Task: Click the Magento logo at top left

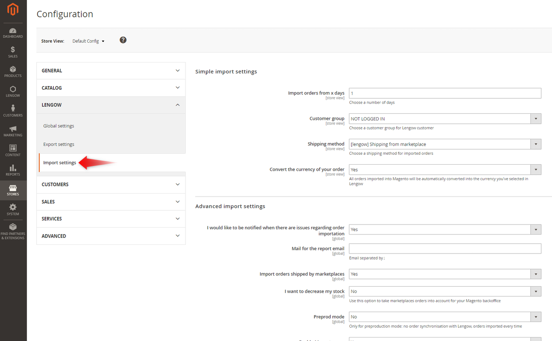Action: pos(13,9)
